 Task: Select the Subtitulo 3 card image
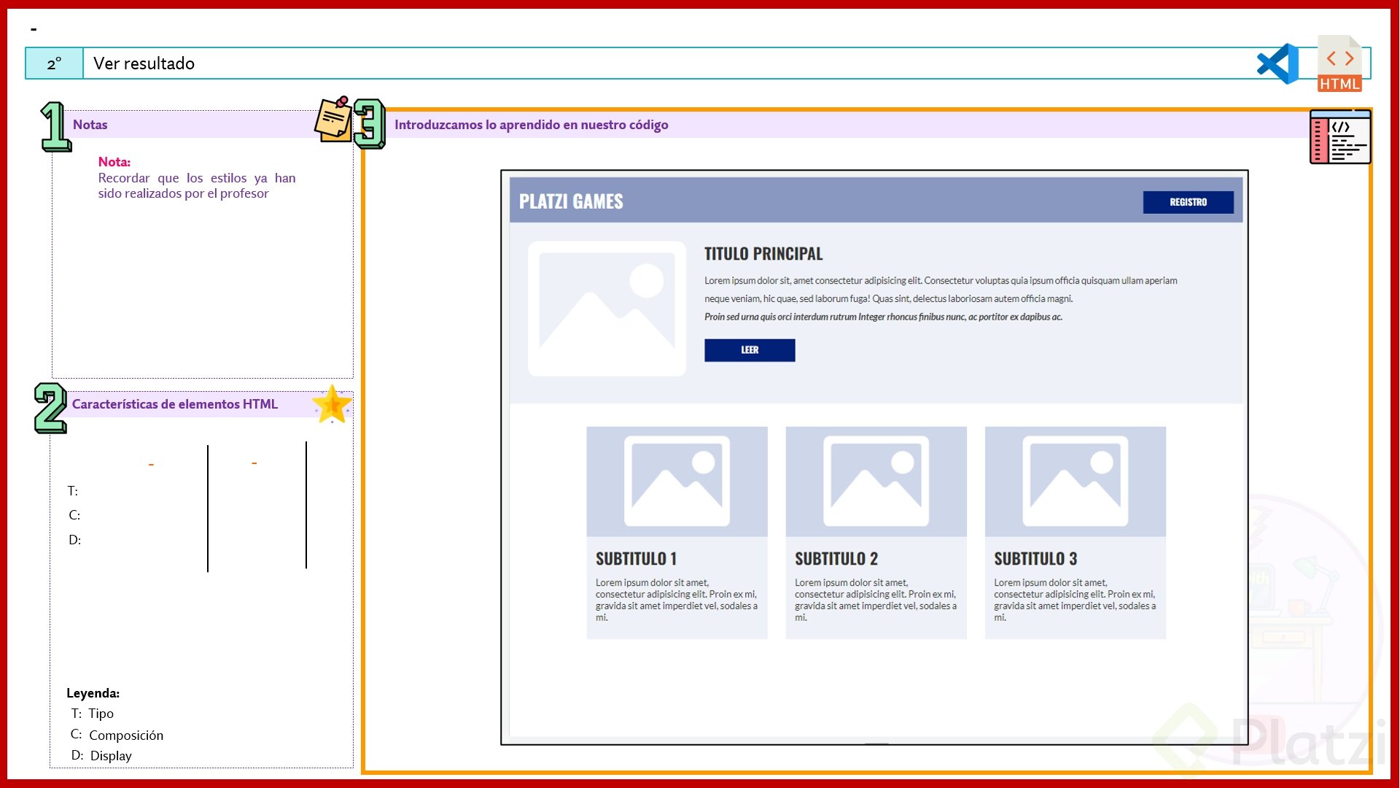click(1075, 482)
